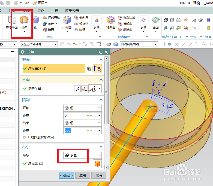Open the 应用模块 tab
This screenshot has width=213, height=186.
click(x=72, y=10)
